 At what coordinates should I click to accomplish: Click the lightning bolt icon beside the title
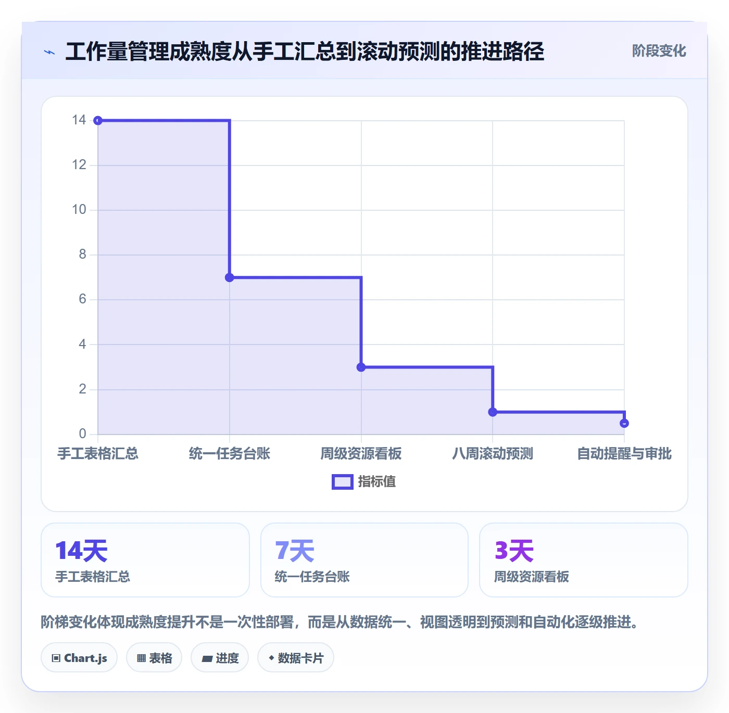[49, 52]
